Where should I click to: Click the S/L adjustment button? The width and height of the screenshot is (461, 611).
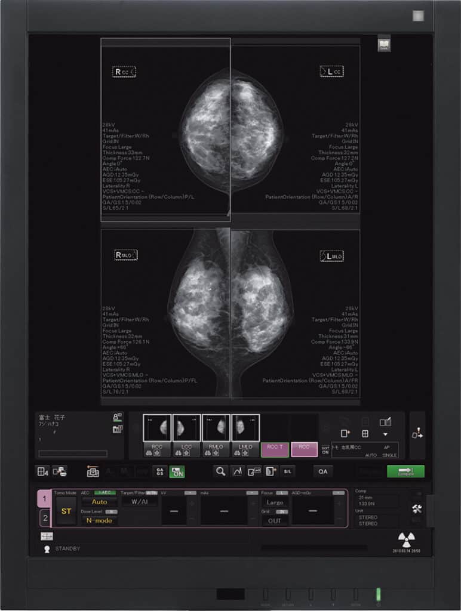click(x=287, y=471)
